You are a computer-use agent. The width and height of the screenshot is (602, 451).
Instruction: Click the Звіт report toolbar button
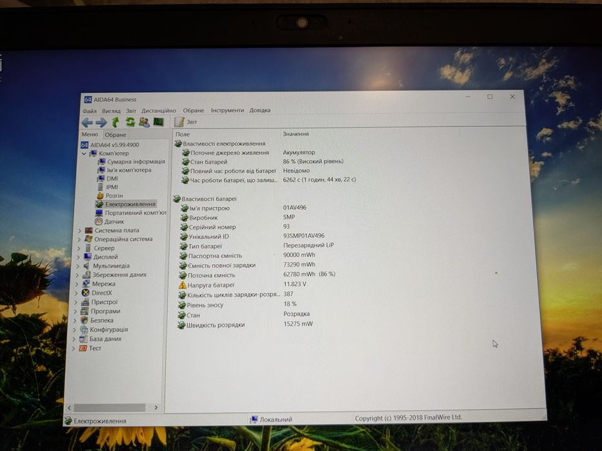(185, 122)
